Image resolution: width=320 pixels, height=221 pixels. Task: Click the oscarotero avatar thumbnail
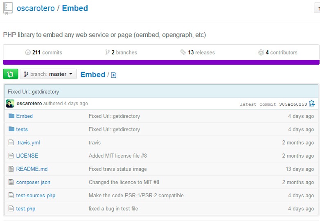[x=10, y=104]
